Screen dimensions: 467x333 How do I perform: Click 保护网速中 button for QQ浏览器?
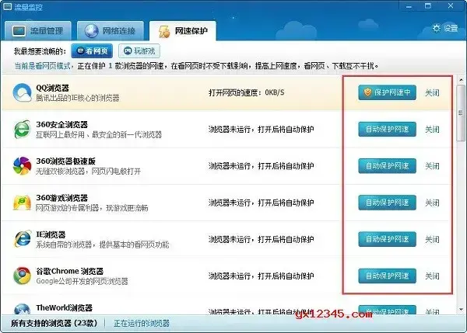coord(387,92)
